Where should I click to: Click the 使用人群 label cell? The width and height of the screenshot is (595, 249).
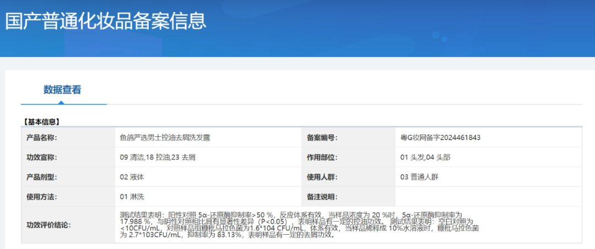[348, 177]
